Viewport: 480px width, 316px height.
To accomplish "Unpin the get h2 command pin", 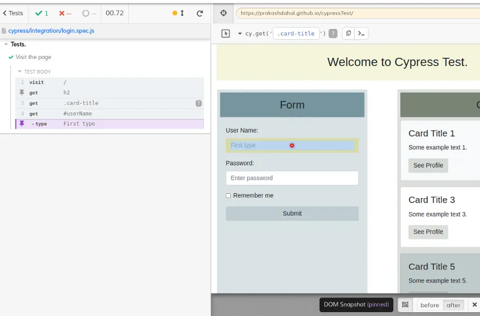I will (x=22, y=92).
